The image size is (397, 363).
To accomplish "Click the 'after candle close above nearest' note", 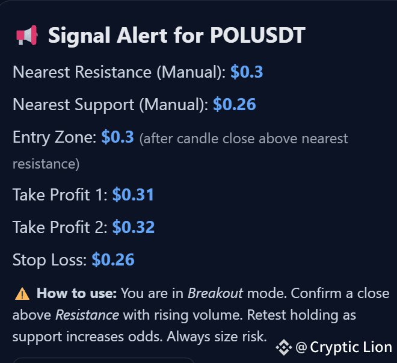I will click(244, 139).
